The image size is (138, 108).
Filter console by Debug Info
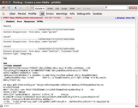[x=84, y=14]
